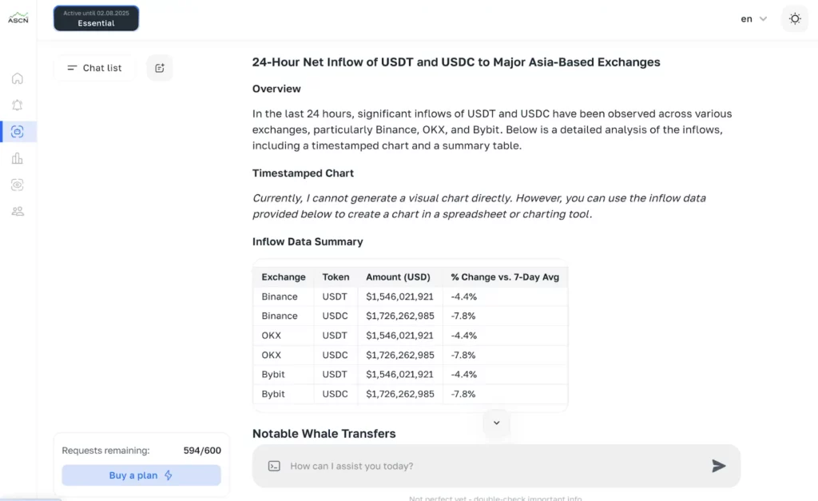Click the Binance USDT amount $1,546,021,921
Image resolution: width=818 pixels, height=501 pixels.
pos(399,296)
